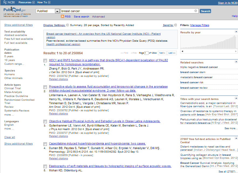This screenshot has height=173, width=238.
Task: Tick the Elastography of soft materials checkbox
Action: coord(45,167)
